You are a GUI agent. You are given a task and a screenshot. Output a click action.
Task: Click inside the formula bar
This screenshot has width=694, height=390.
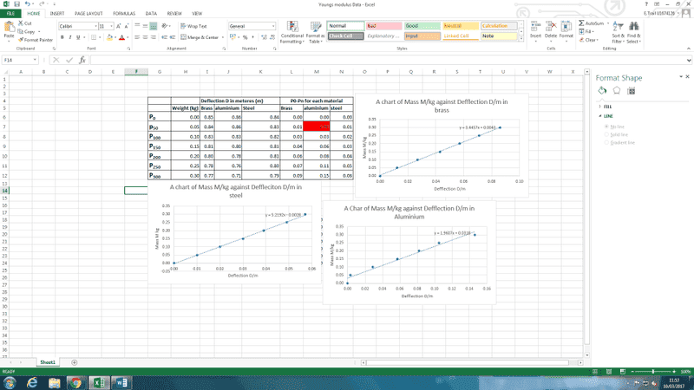[x=389, y=60]
